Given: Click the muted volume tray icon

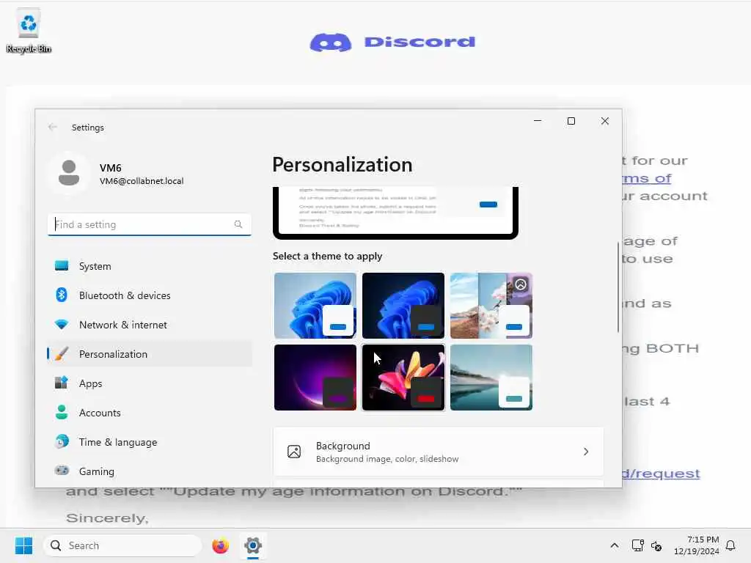Looking at the screenshot, I should tap(656, 545).
